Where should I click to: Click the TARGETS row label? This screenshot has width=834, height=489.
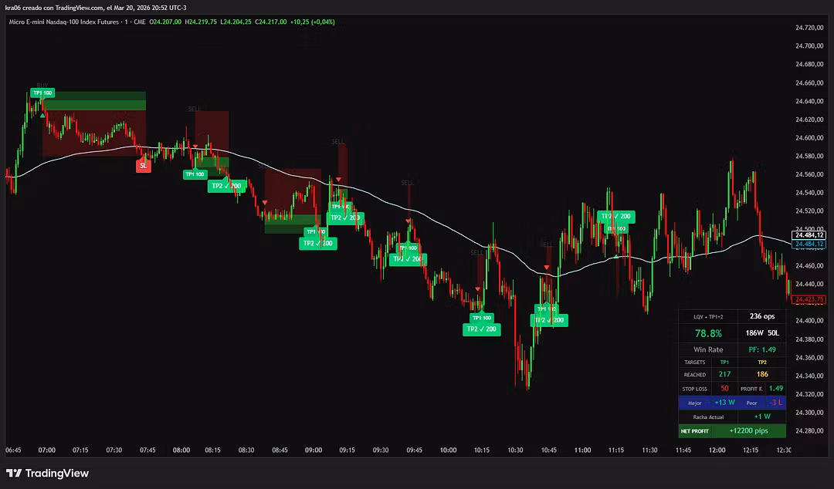tap(695, 362)
